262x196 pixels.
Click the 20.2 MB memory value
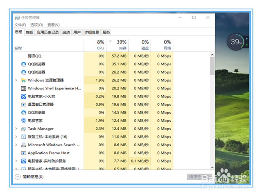[119, 88]
